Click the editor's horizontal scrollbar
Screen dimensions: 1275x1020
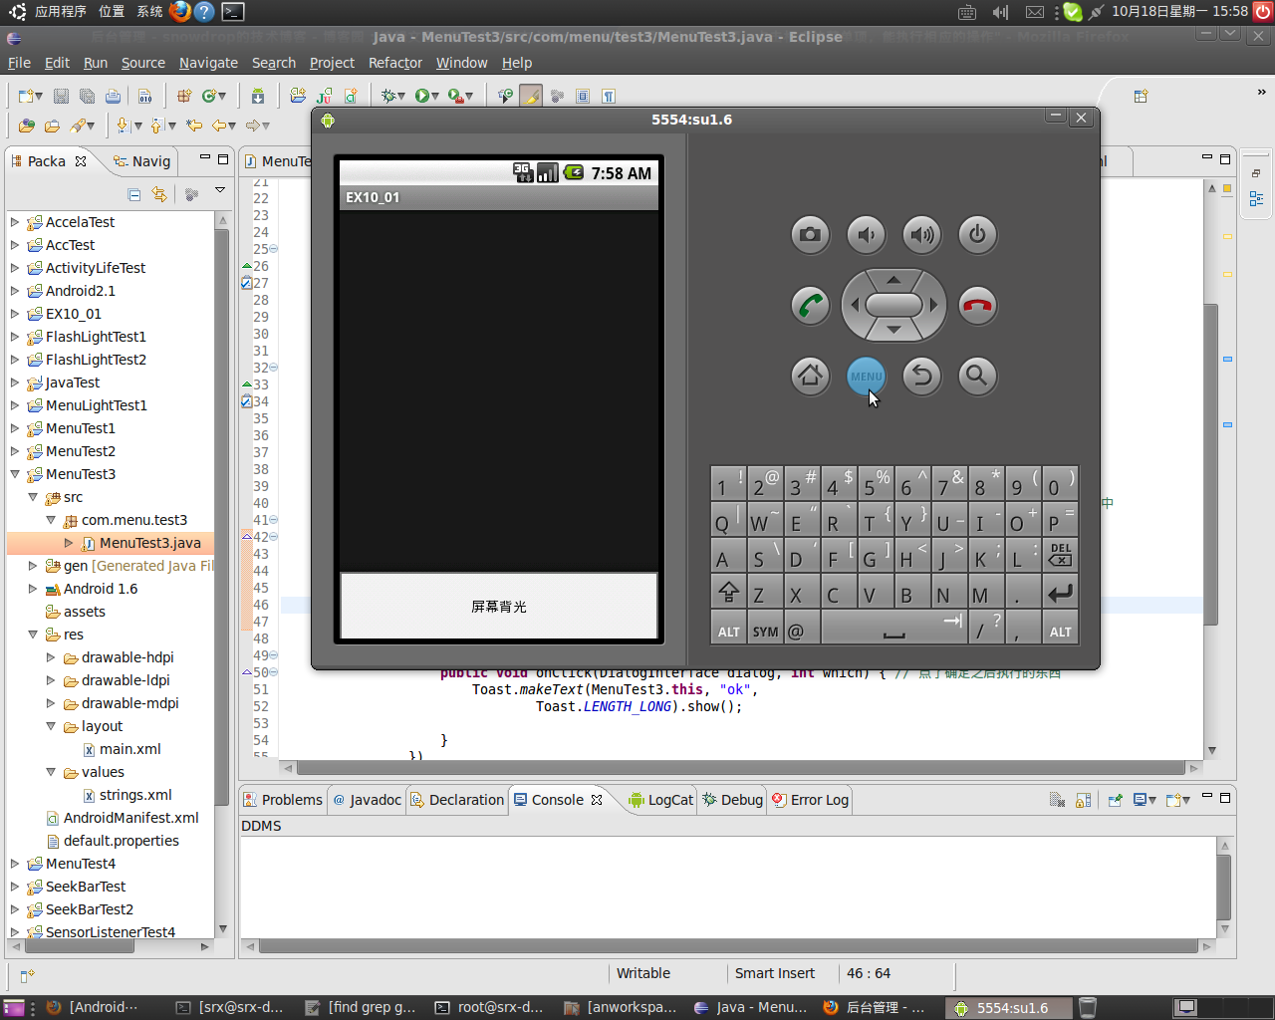point(742,768)
